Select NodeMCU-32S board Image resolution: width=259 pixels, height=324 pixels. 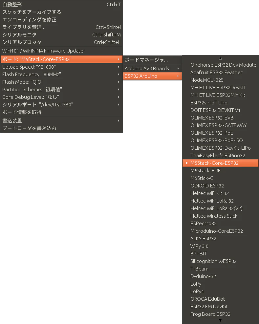pyautogui.click(x=220, y=80)
